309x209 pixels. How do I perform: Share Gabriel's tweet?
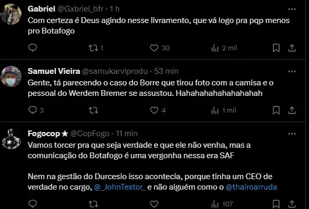click(292, 48)
